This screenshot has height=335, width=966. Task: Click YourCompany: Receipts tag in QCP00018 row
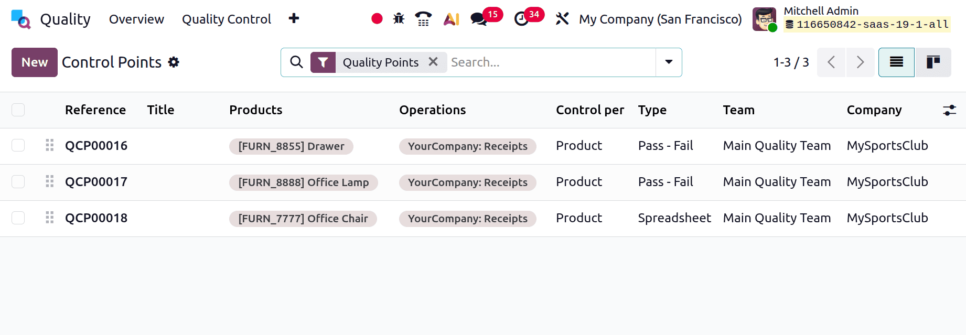(468, 219)
